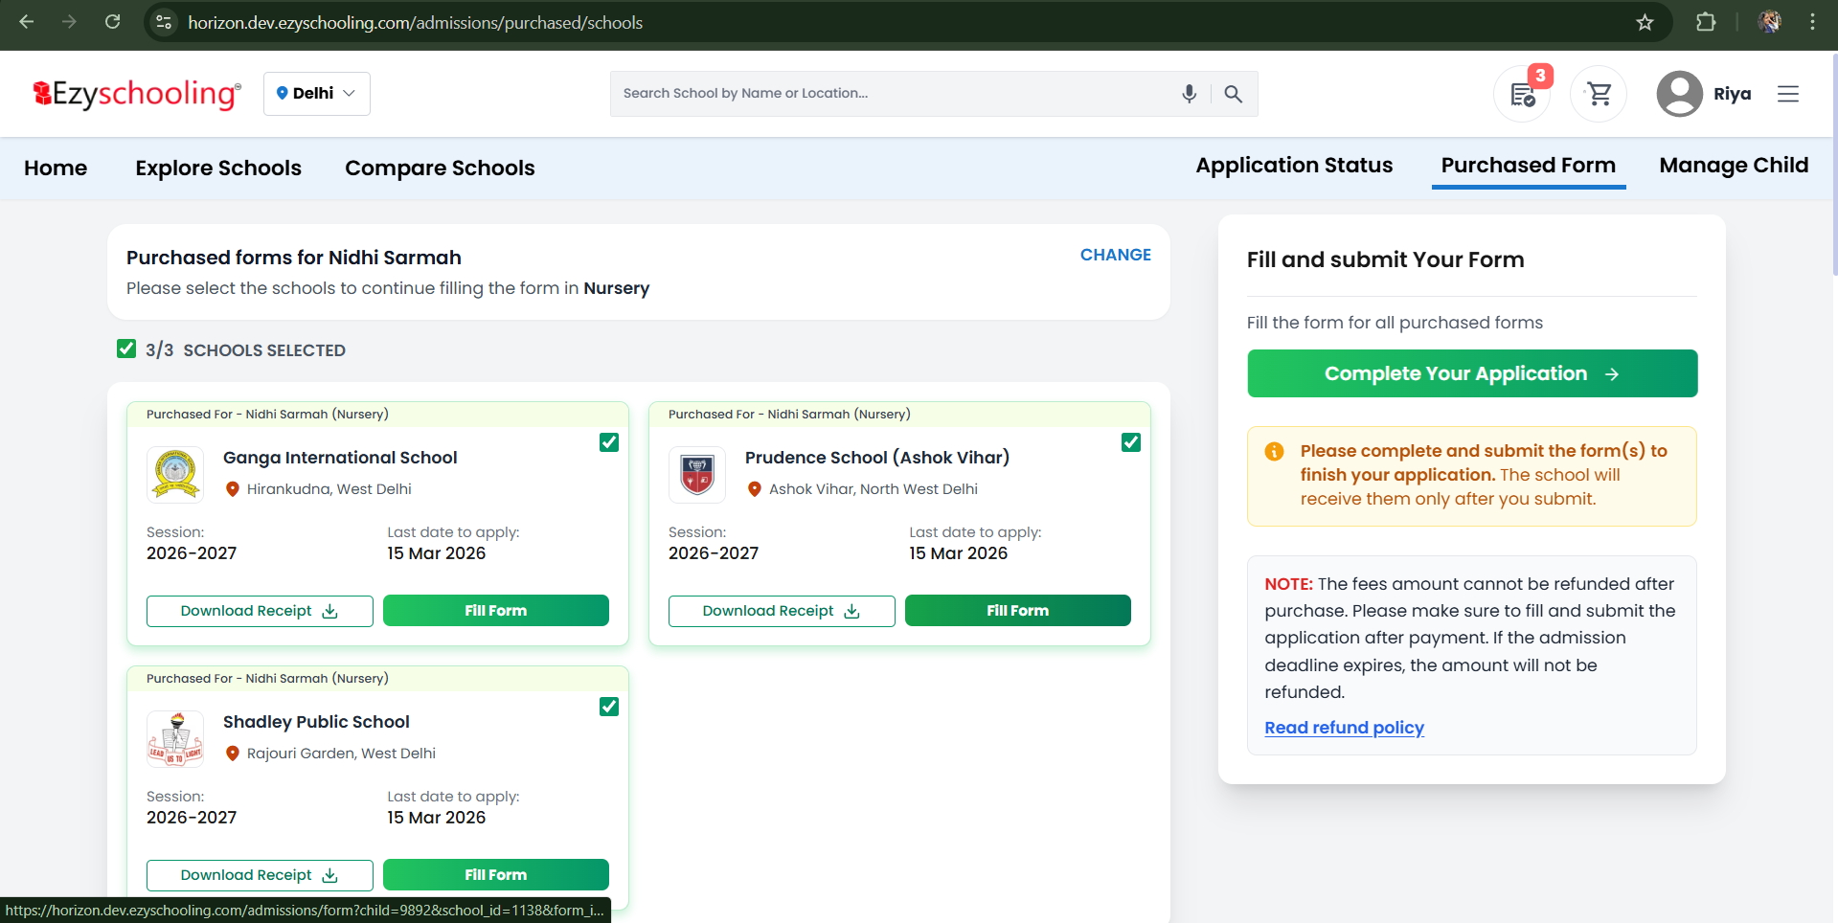The image size is (1838, 923).
Task: Open Compare Schools tab
Action: 440,168
